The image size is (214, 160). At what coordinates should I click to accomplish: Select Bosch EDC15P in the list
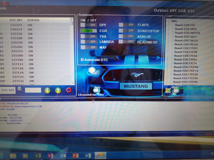coord(185,25)
